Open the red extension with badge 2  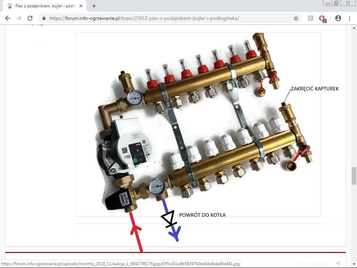pos(322,19)
